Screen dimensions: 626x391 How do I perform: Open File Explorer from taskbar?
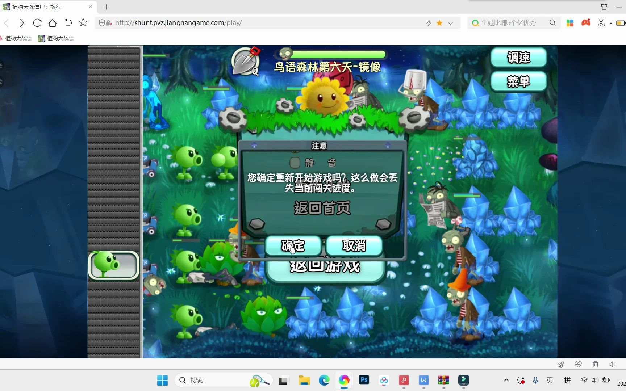[x=304, y=380]
